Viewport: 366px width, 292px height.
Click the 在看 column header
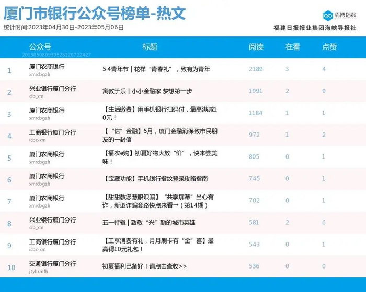pos(293,47)
